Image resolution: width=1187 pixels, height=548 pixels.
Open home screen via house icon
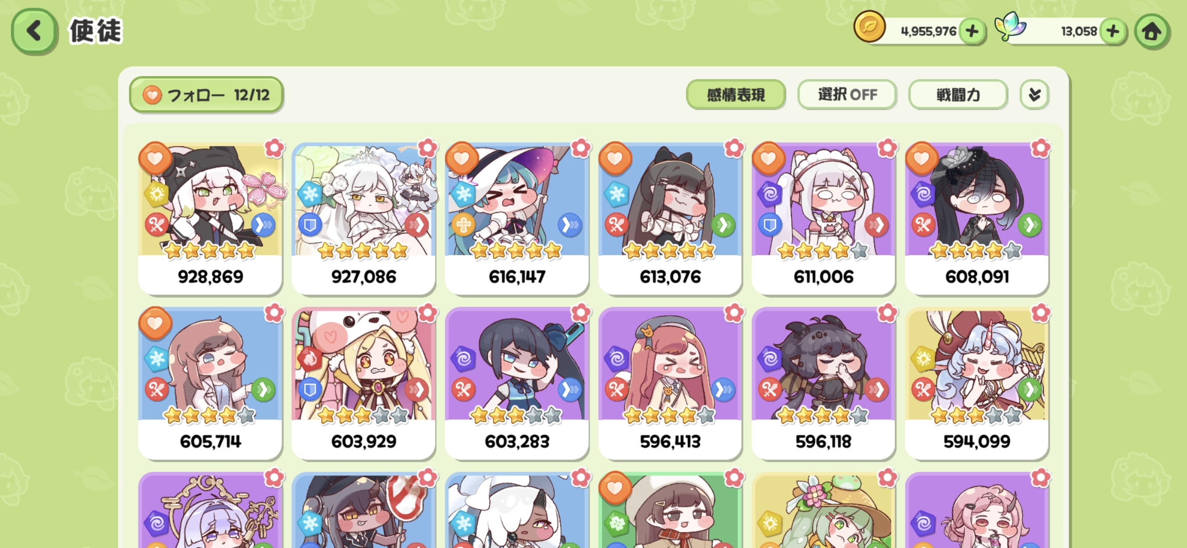[1151, 31]
